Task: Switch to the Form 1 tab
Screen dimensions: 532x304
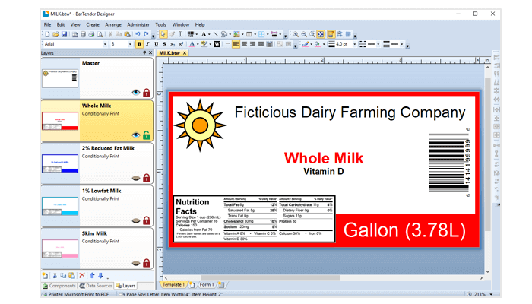Action: (206, 285)
